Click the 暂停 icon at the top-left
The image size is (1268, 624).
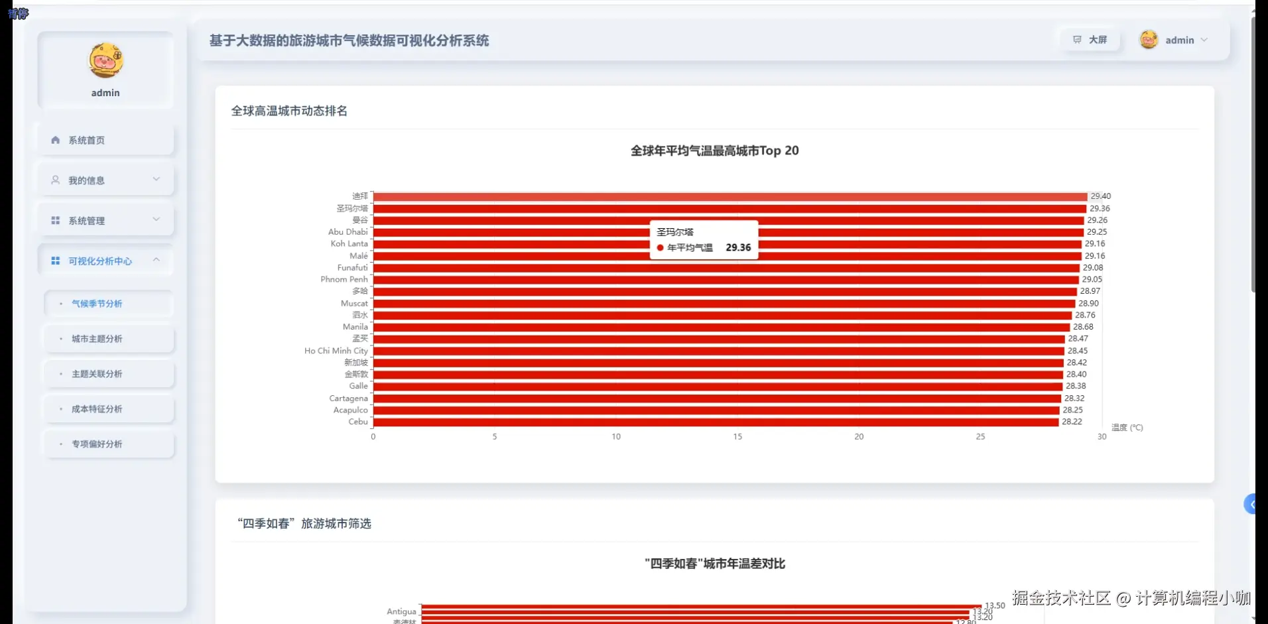coord(18,13)
